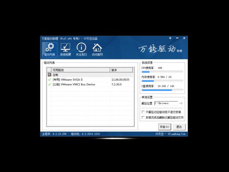This screenshot has width=229, height=172.
Task: Click the CPU使用率 progress bar
Action: click(x=162, y=71)
